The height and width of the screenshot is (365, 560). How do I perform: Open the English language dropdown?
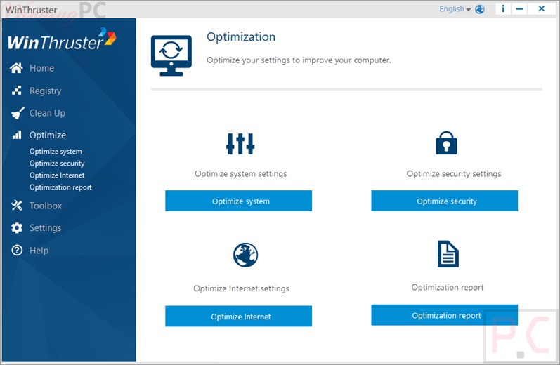click(455, 9)
